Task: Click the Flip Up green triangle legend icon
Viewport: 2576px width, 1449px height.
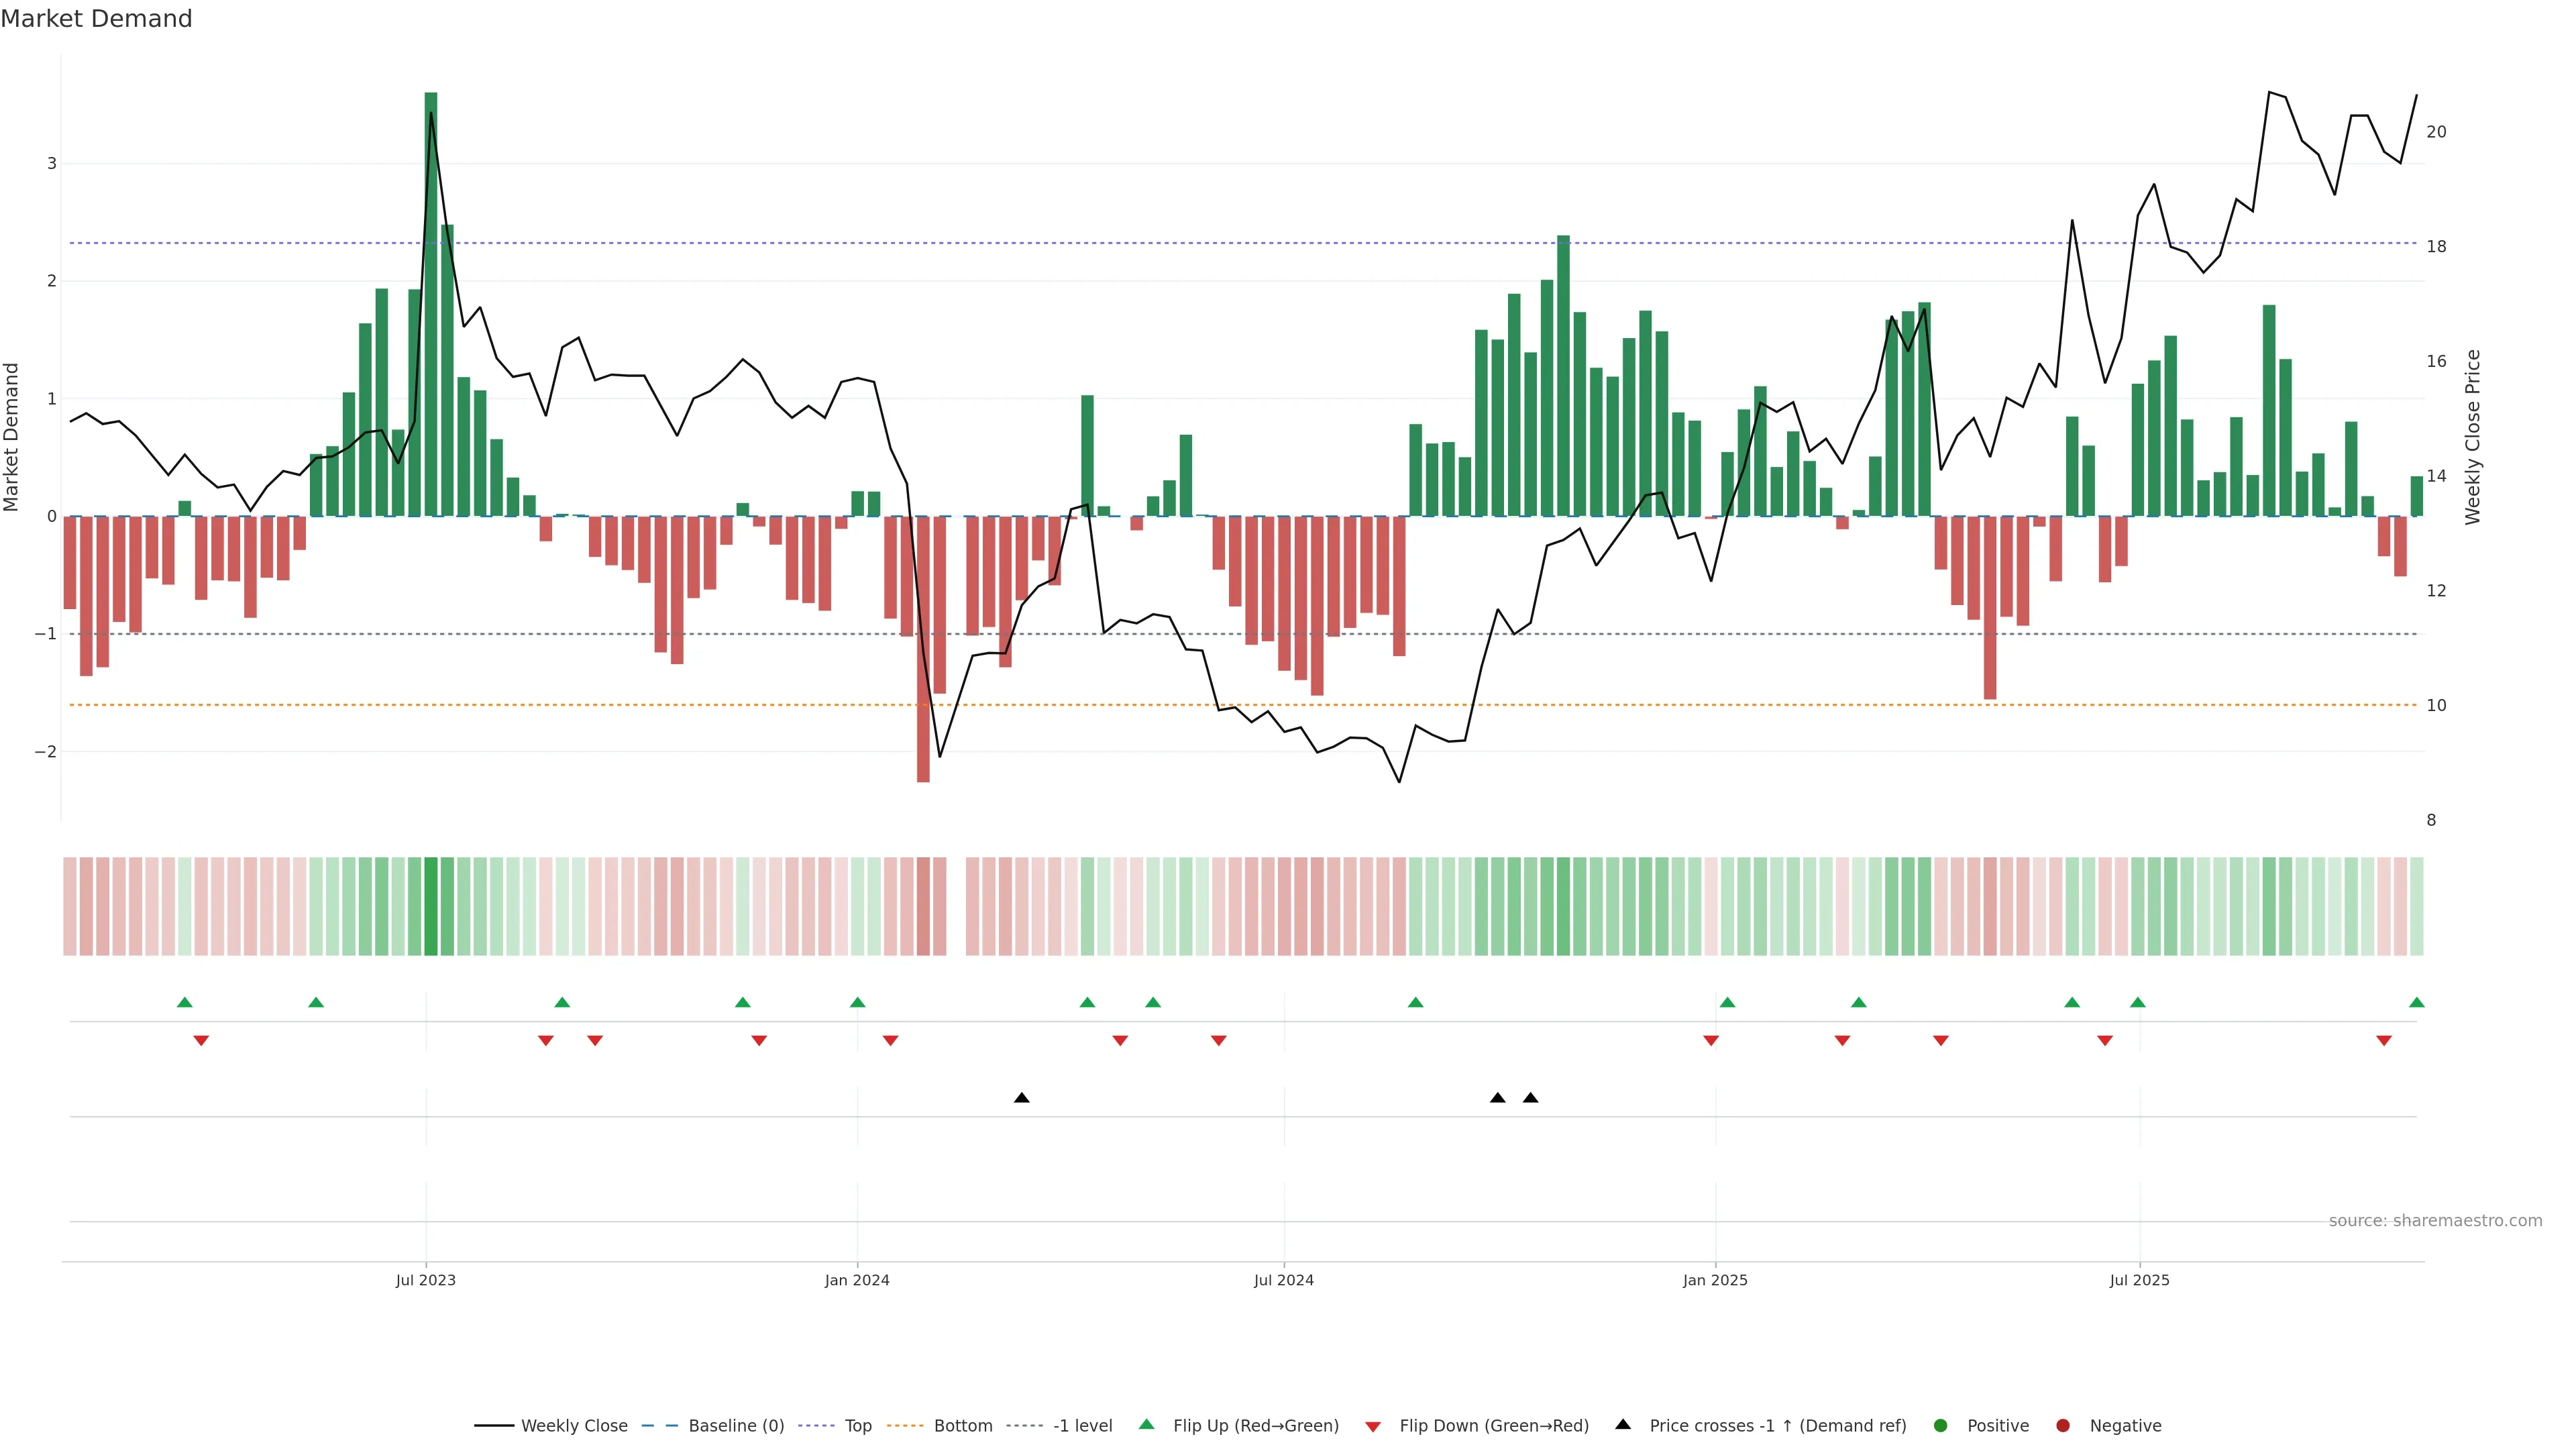Action: click(x=1147, y=1425)
